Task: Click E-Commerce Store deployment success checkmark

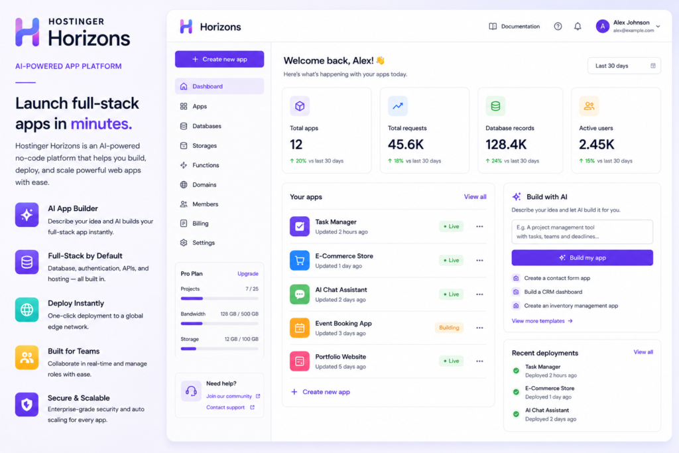Action: [x=516, y=392]
